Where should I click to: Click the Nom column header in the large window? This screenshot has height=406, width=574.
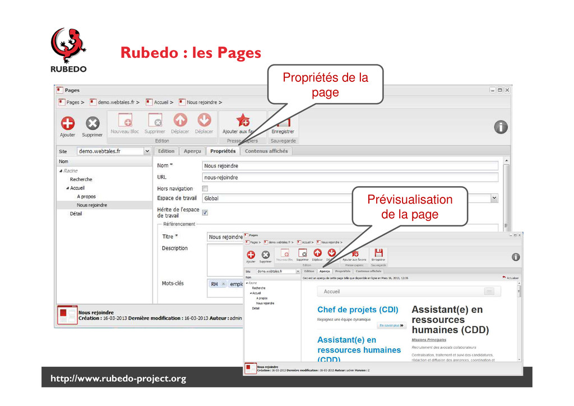pos(104,162)
